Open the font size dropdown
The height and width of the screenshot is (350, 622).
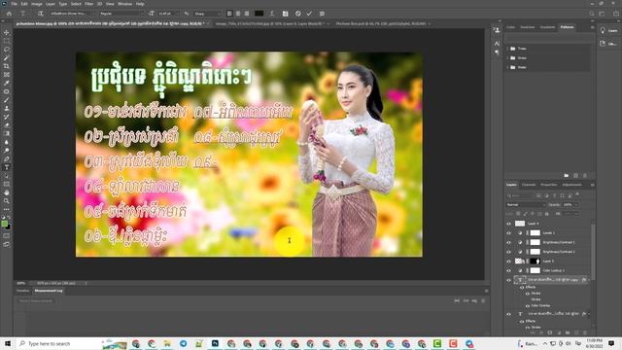tap(168, 14)
